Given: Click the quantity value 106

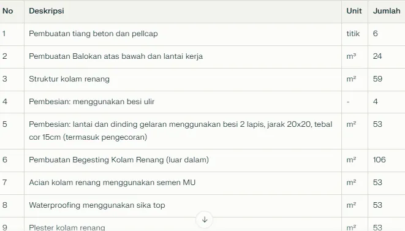Looking at the screenshot, I should click(379, 160).
